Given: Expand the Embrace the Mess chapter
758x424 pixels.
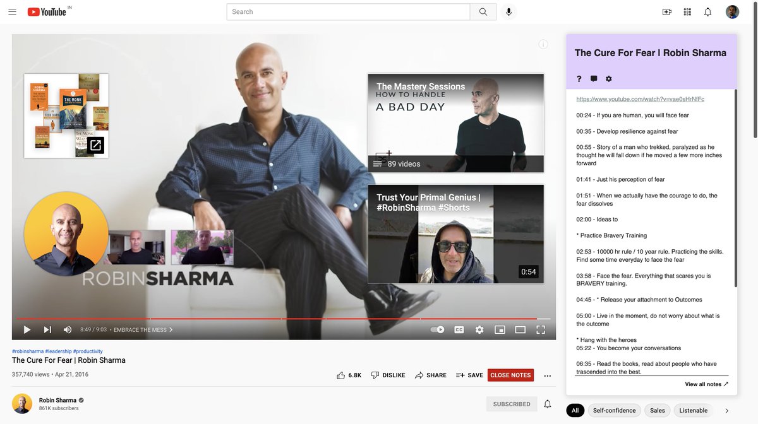Looking at the screenshot, I should pos(143,330).
